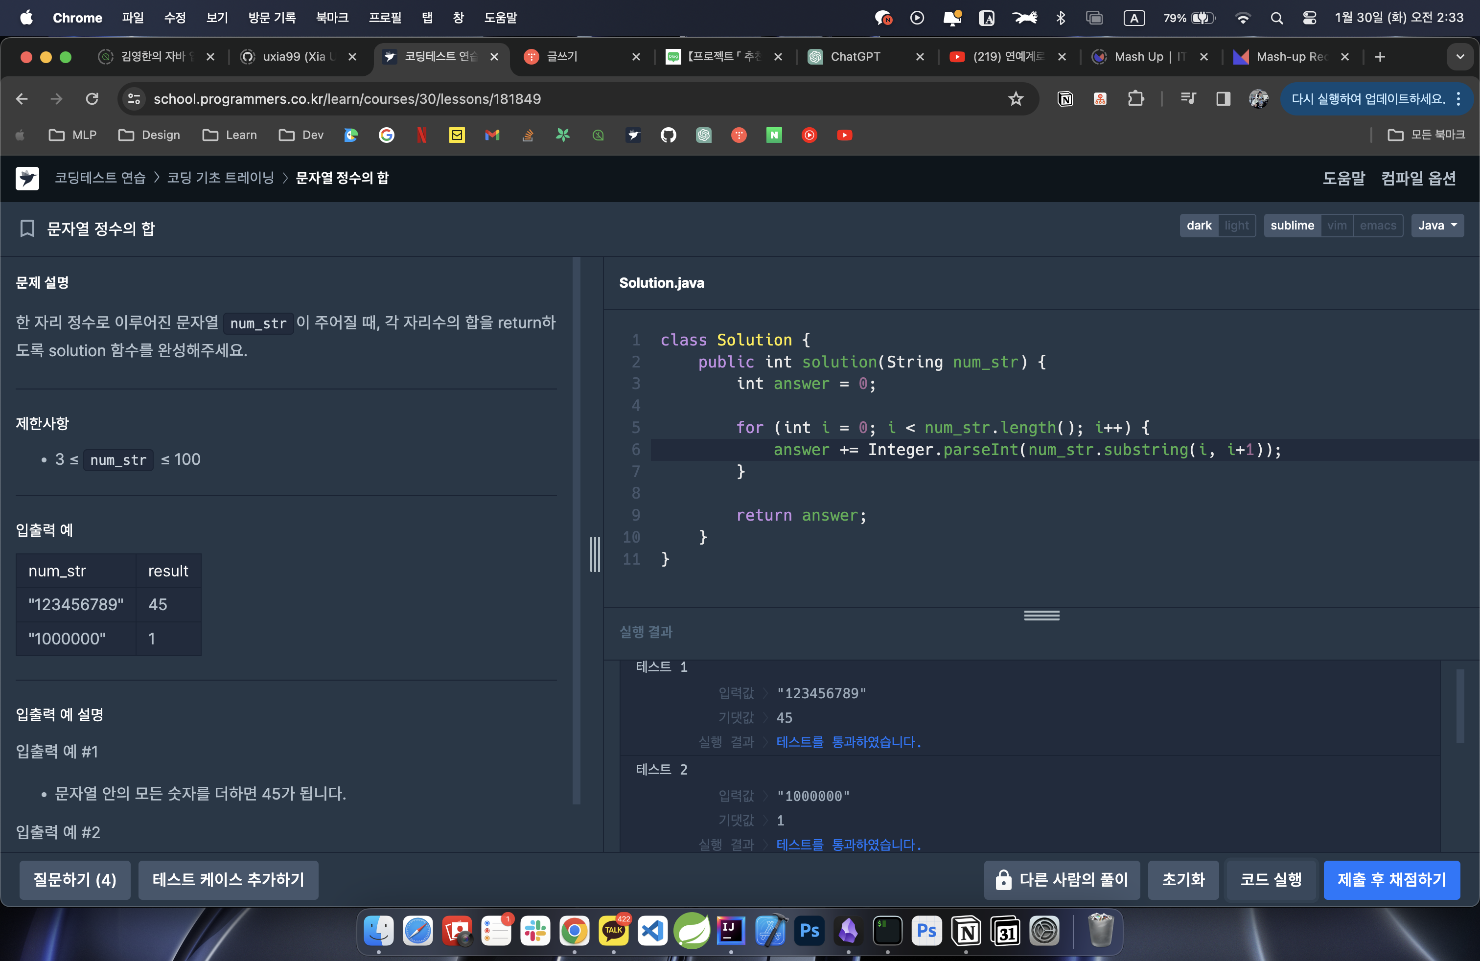Viewport: 1480px width, 961px height.
Task: Open the Dev bookmarks folder
Action: pyautogui.click(x=301, y=135)
